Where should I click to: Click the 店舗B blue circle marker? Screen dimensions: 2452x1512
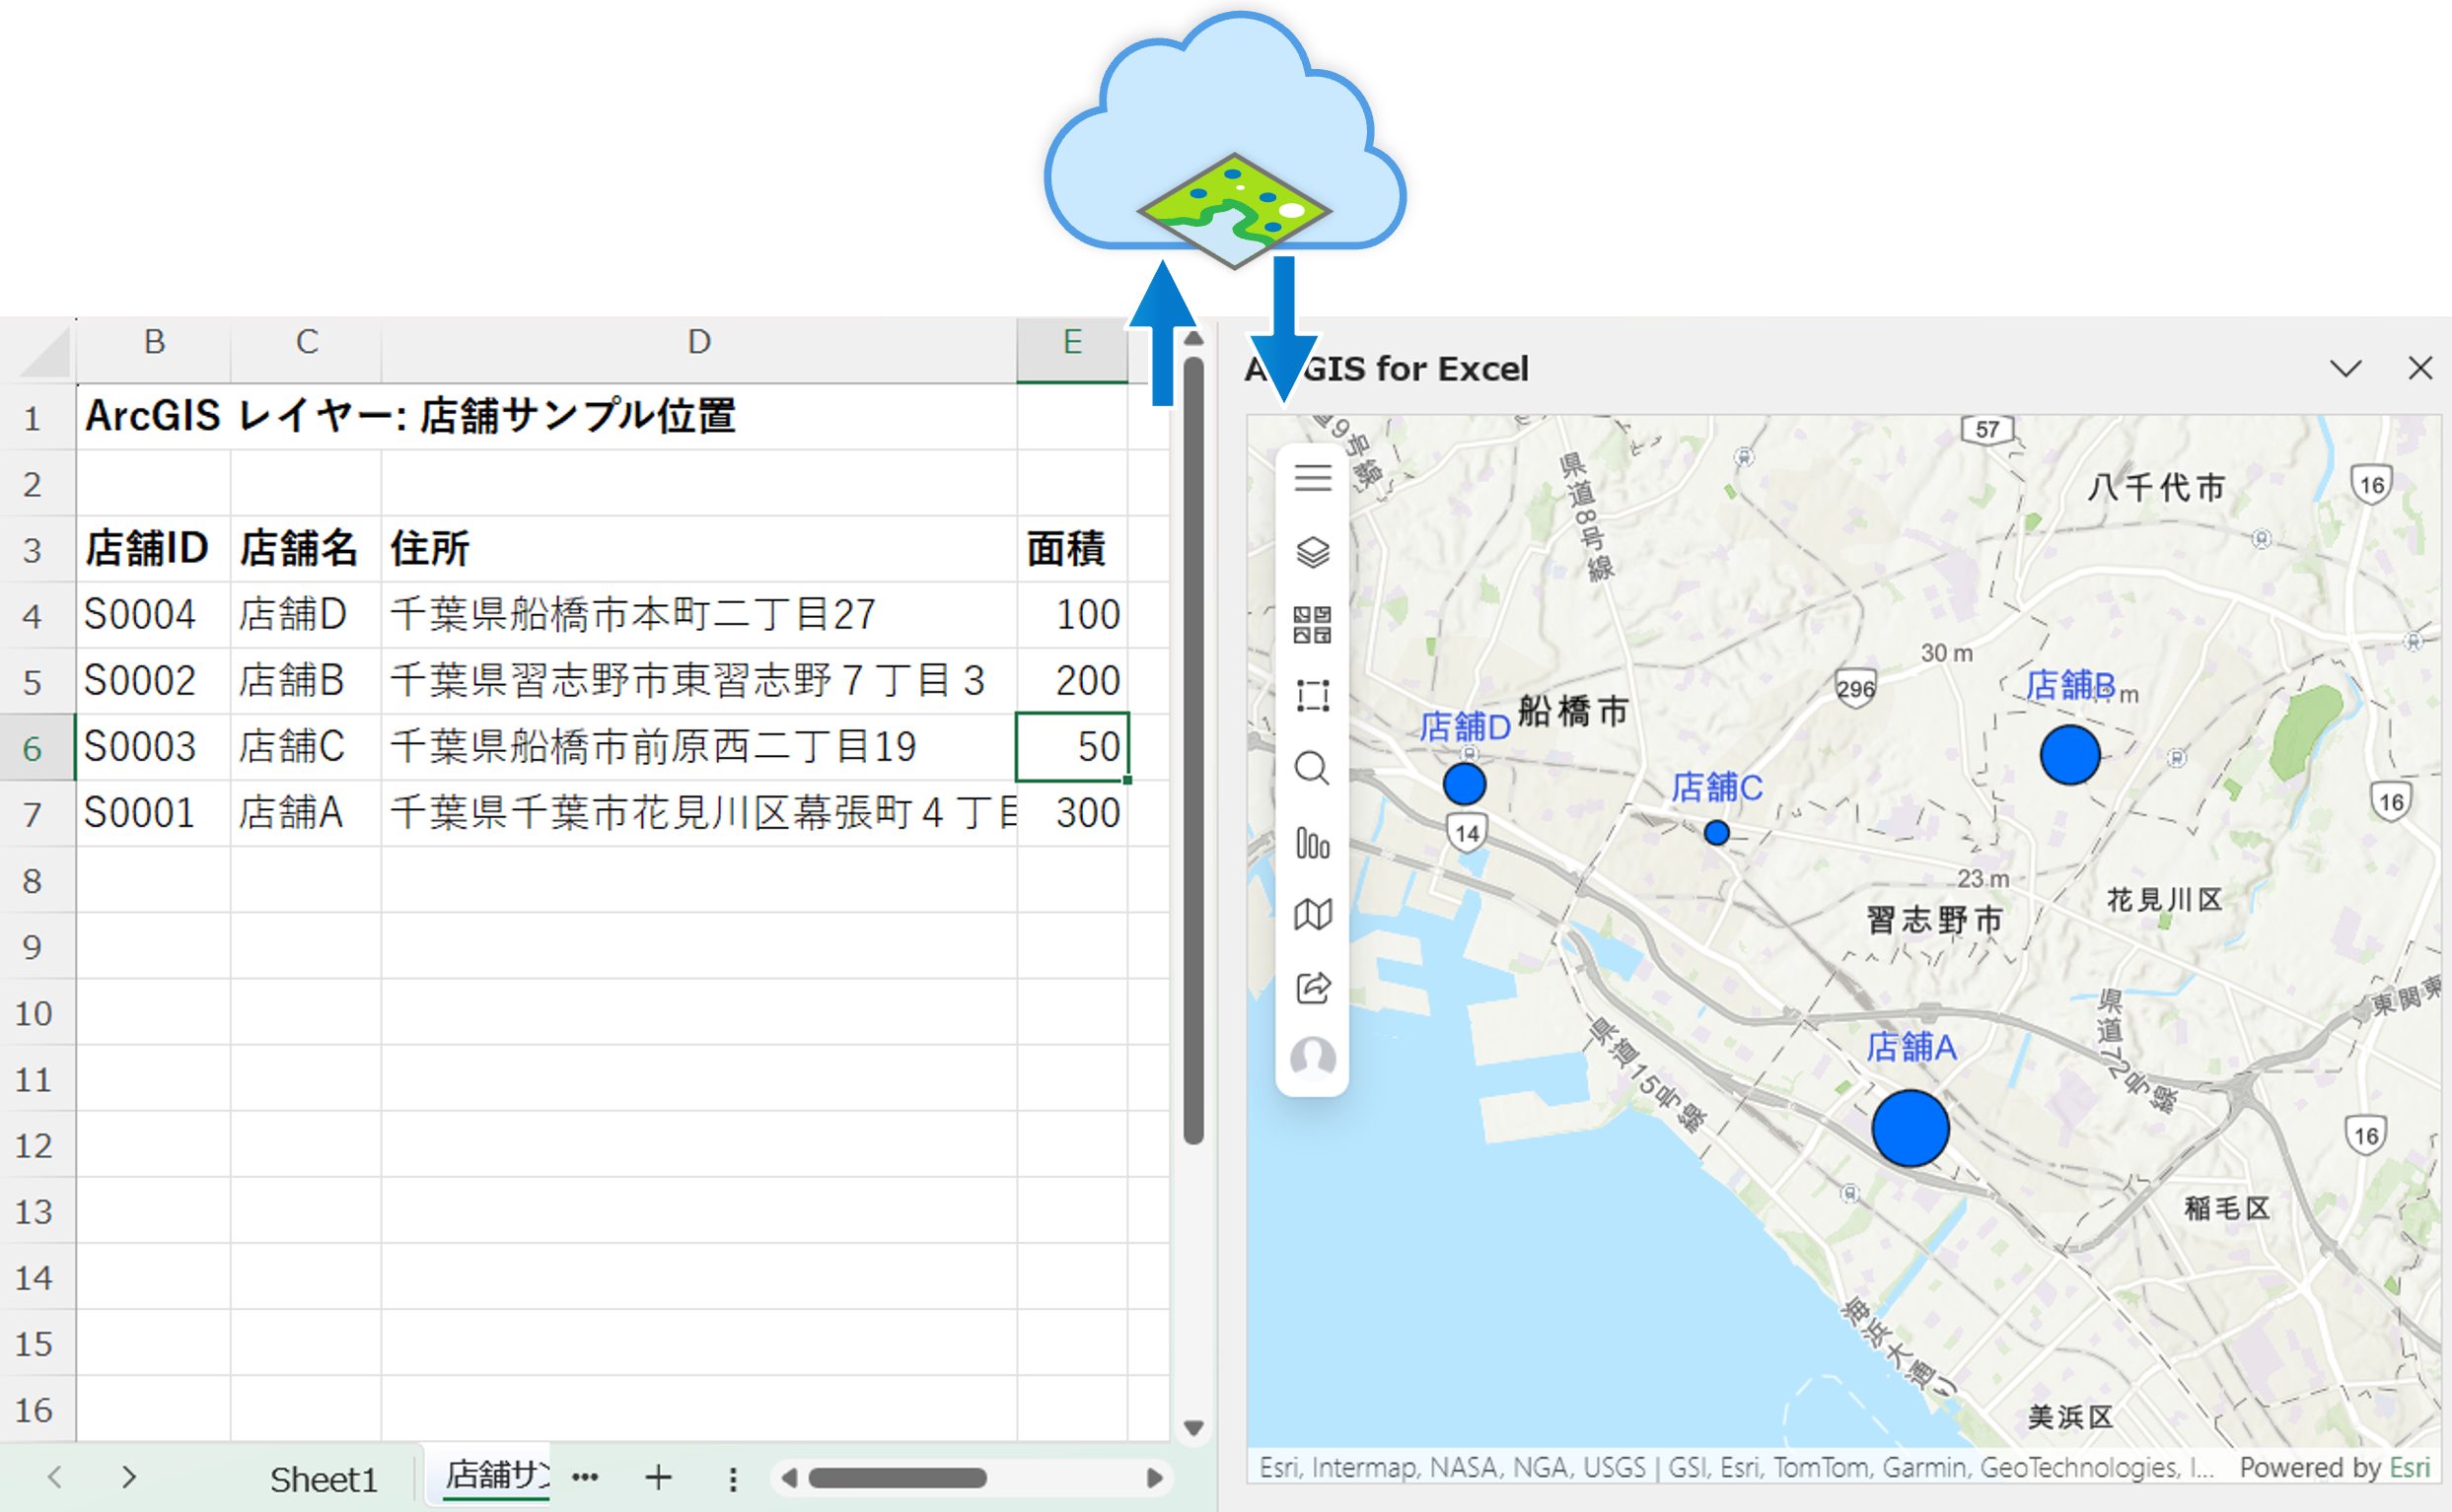coord(2070,755)
